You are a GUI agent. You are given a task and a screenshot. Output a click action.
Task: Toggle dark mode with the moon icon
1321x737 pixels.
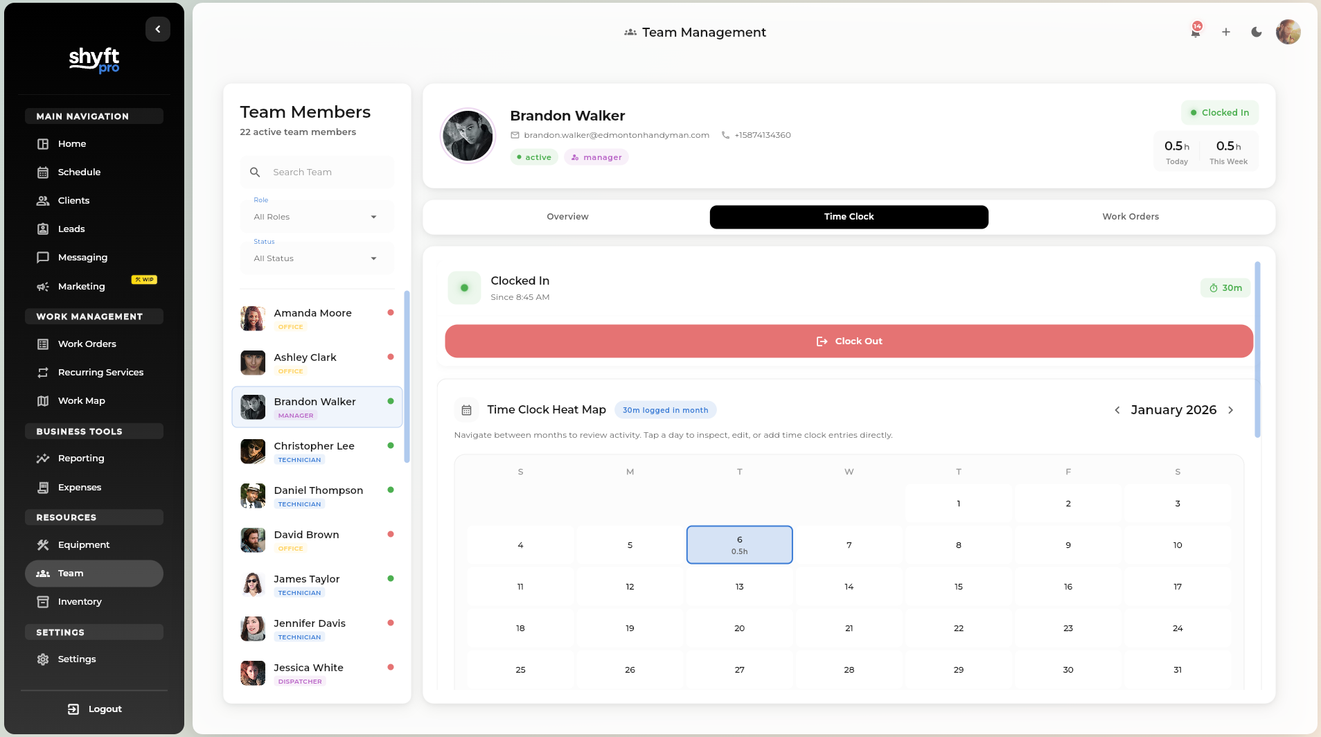(1256, 33)
